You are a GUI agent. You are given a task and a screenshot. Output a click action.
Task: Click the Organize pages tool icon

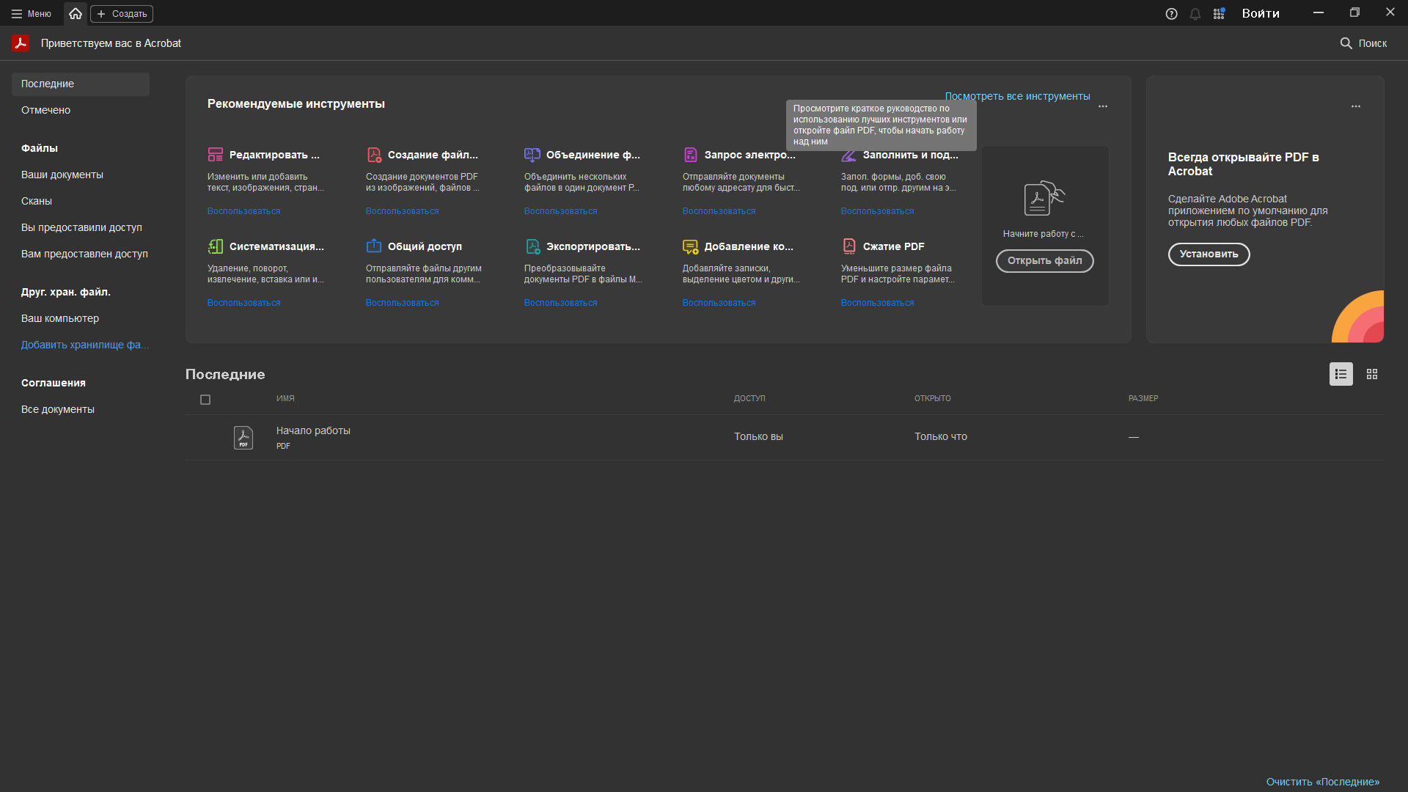click(x=215, y=246)
